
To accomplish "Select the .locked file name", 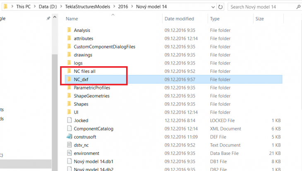I will click(x=81, y=120).
